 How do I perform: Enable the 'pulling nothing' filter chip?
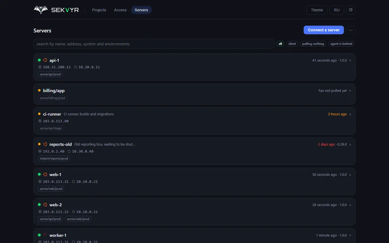tap(313, 44)
